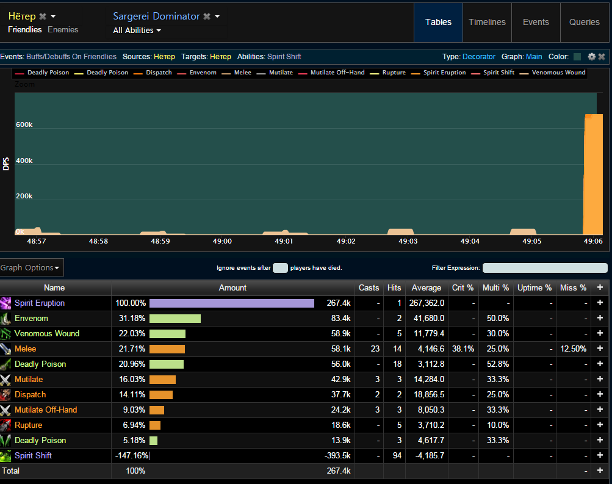Expand the Envenom row details
612x484 pixels.
point(600,318)
